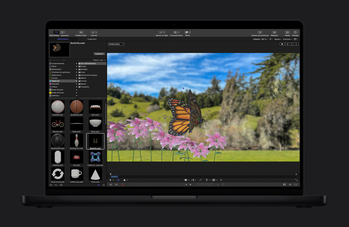The image size is (349, 227).
Task: Select the Cone.usdz thumbnail
Action: 95,174
